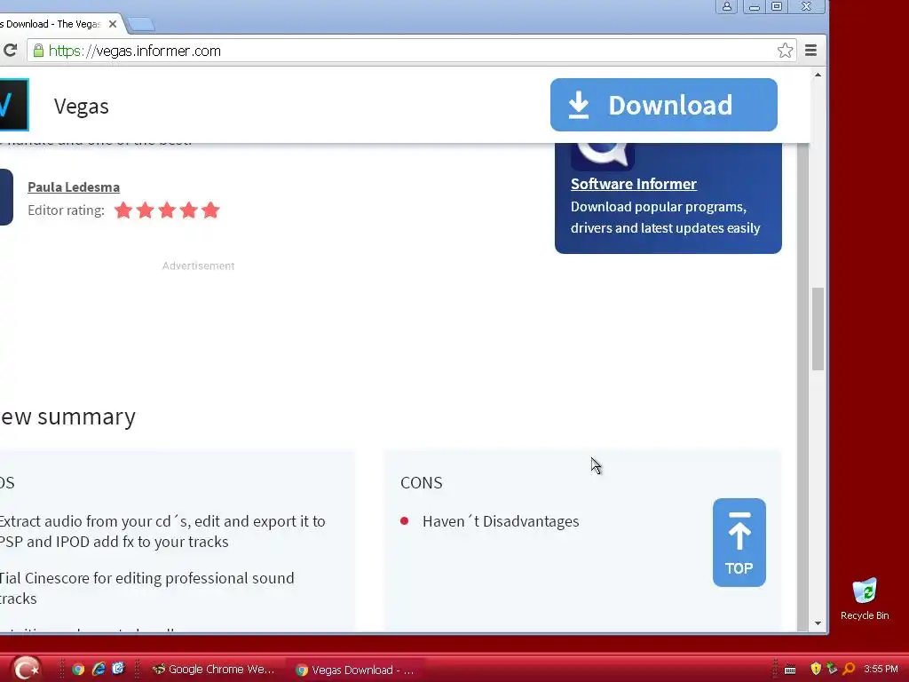Click the Vegas title text in header
The image size is (909, 682).
(81, 107)
